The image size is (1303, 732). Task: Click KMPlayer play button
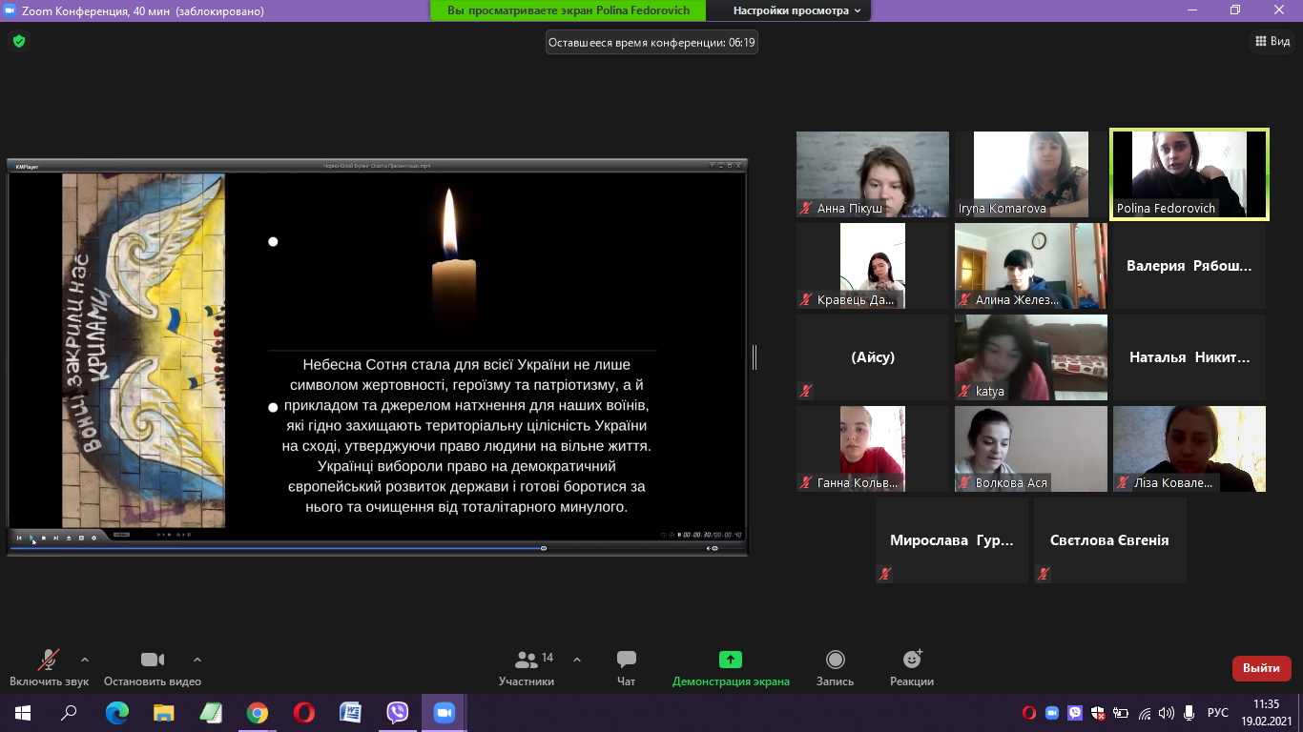point(31,538)
